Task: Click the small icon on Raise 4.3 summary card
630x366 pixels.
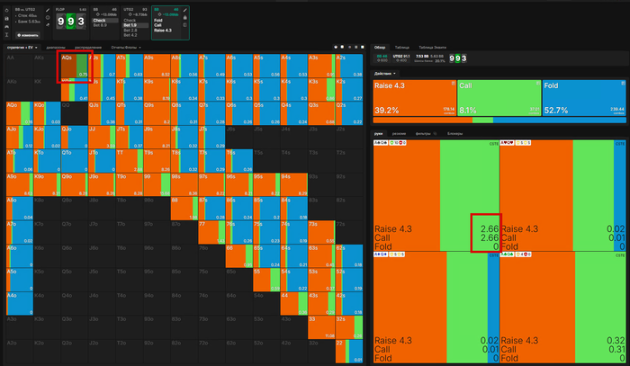Action: (x=454, y=84)
